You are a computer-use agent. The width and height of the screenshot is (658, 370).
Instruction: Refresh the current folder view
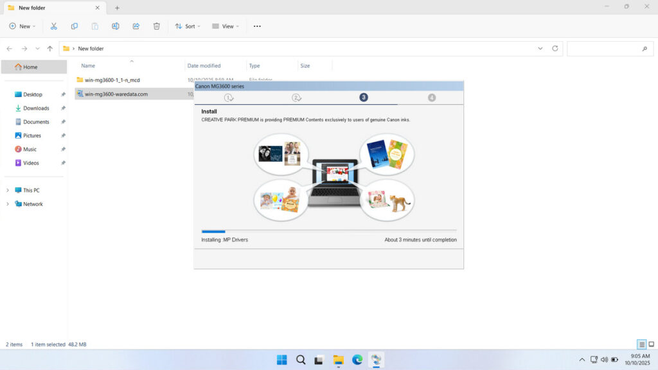tap(555, 48)
